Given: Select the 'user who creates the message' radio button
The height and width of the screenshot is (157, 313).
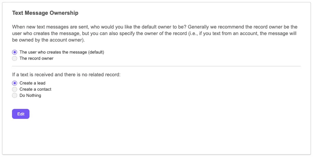Looking at the screenshot, I should point(14,52).
